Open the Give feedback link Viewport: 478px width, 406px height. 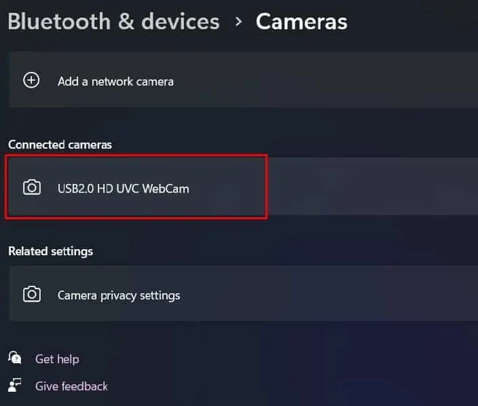click(x=71, y=386)
